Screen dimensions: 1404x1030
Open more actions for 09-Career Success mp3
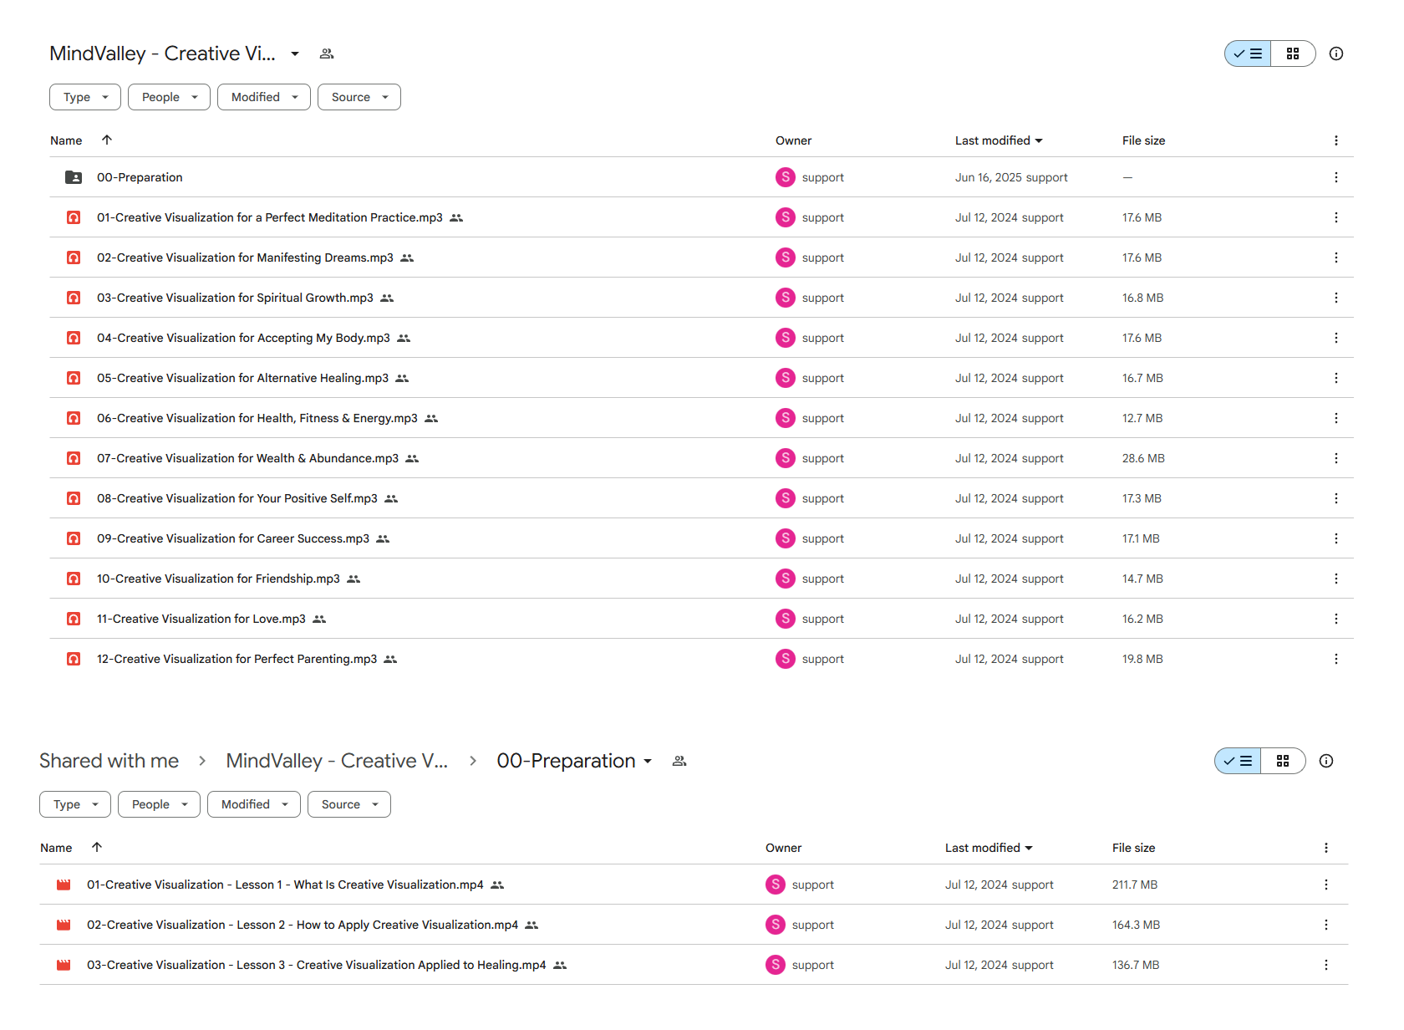pyautogui.click(x=1336, y=538)
